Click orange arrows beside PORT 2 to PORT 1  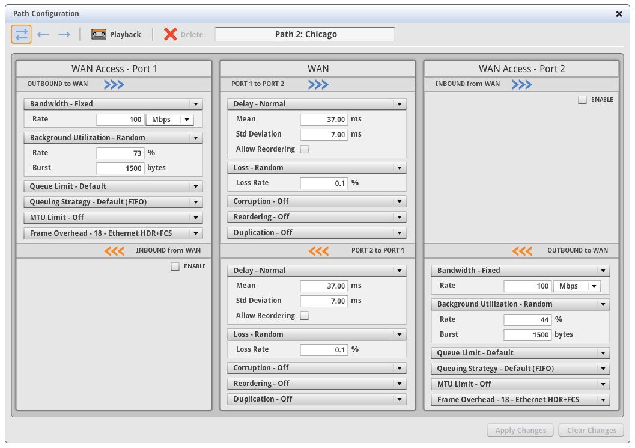click(318, 251)
